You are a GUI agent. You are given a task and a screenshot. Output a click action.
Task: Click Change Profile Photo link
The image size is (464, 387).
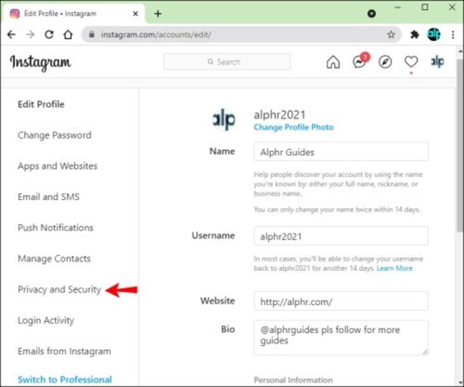coord(293,127)
